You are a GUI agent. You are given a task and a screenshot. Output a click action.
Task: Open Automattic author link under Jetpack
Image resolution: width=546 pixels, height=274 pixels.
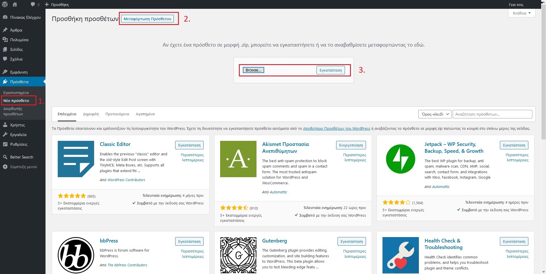441,187
